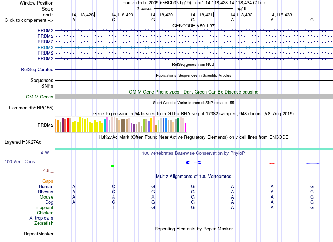Click the Elephant species label in Multiz
This screenshot has width=333, height=242.
(45, 207)
